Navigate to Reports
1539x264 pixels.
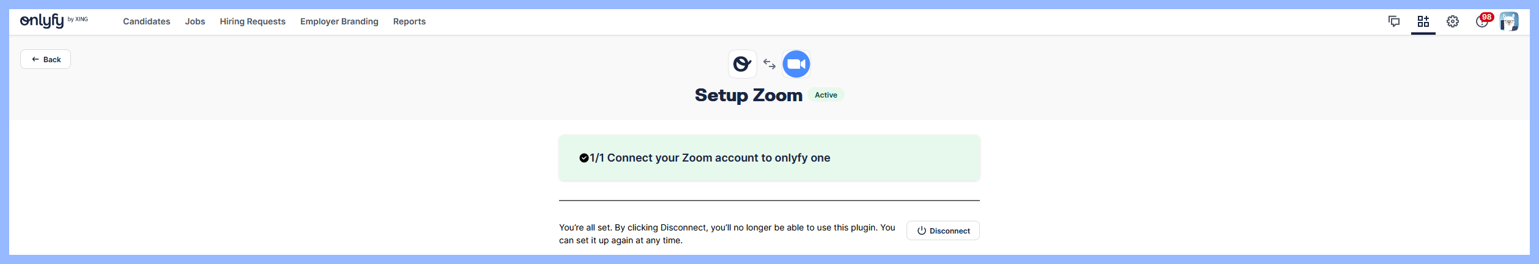coord(409,21)
